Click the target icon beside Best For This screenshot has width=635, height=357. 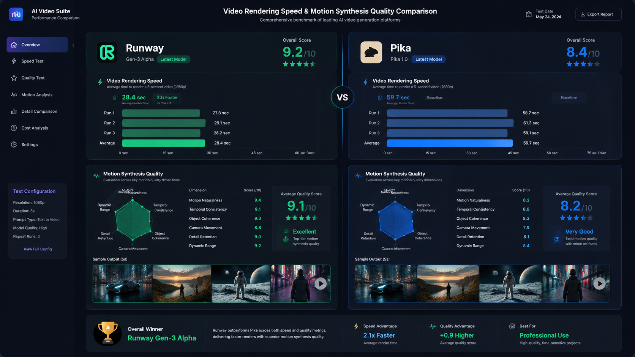512,326
